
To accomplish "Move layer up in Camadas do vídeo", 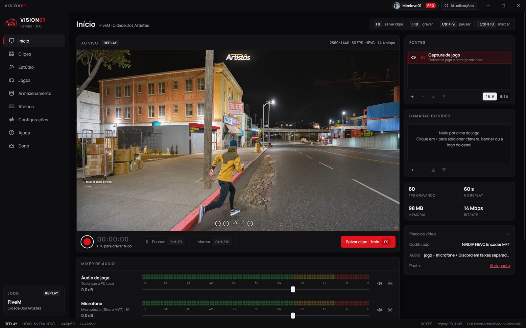I will pyautogui.click(x=433, y=170).
